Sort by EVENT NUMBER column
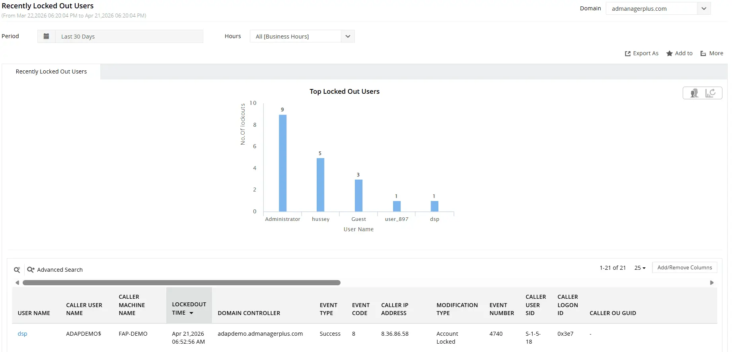This screenshot has width=732, height=352. pyautogui.click(x=502, y=309)
